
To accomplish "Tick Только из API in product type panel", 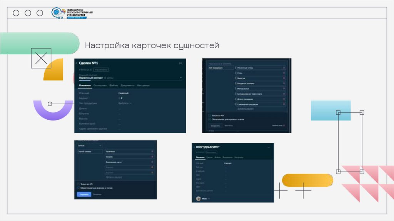I will (x=209, y=116).
